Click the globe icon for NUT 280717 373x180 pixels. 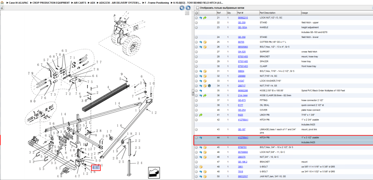pos(209,86)
